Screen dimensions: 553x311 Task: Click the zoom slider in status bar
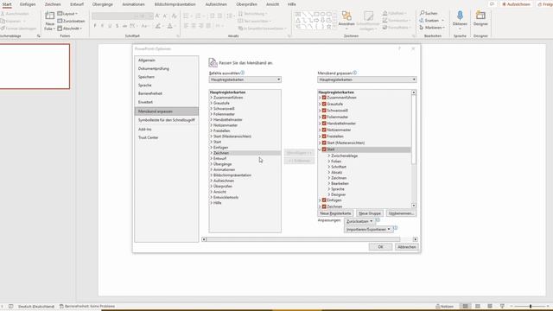tap(530, 306)
